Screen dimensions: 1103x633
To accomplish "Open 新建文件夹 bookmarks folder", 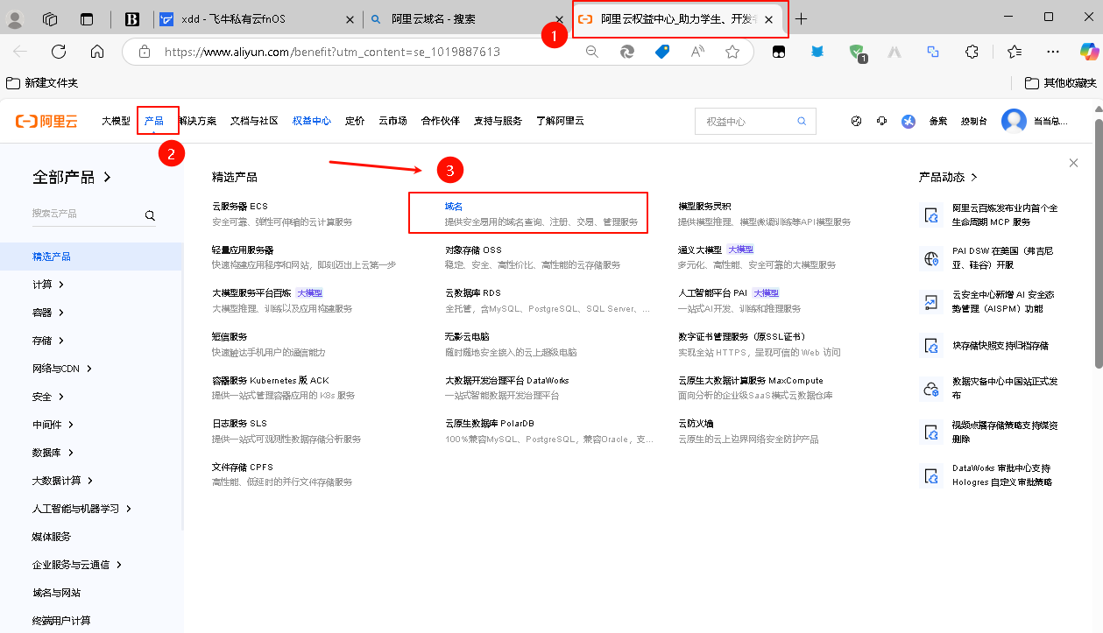I will [x=42, y=83].
